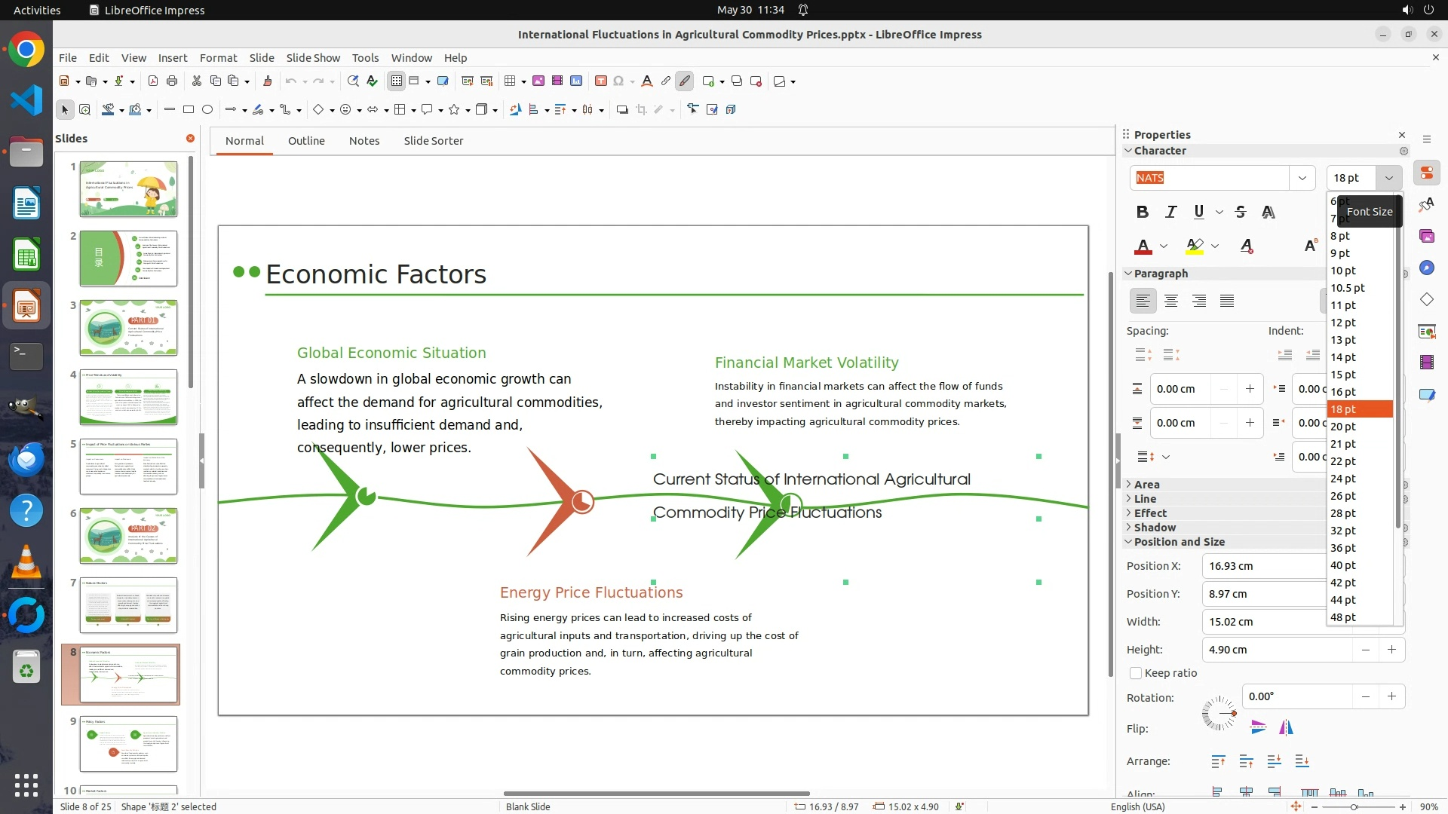Toggle Italic text formatting
The width and height of the screenshot is (1448, 814).
click(1170, 212)
